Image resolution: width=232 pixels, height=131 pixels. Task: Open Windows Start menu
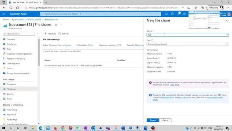4,128
